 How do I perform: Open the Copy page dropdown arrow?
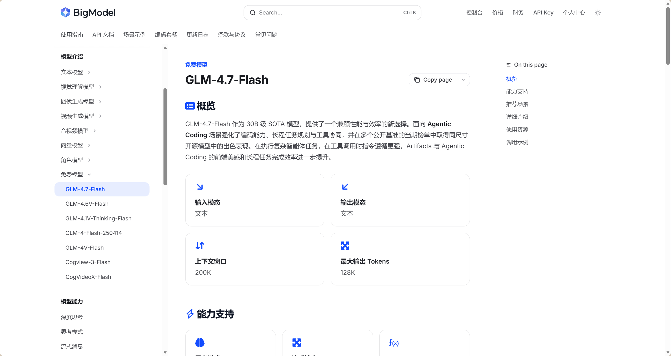[x=463, y=80]
